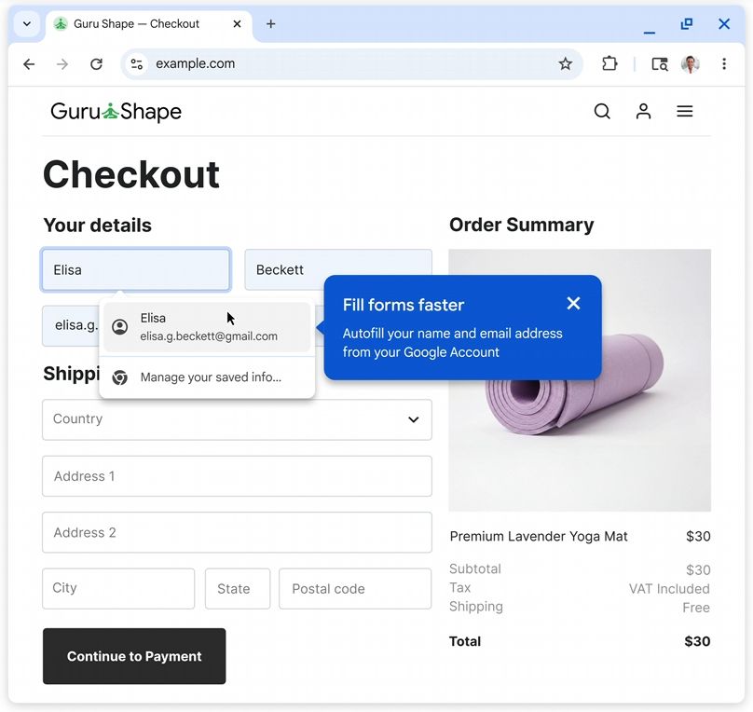Open the tab search chevron in tab strip
This screenshot has width=753, height=712.
click(27, 24)
